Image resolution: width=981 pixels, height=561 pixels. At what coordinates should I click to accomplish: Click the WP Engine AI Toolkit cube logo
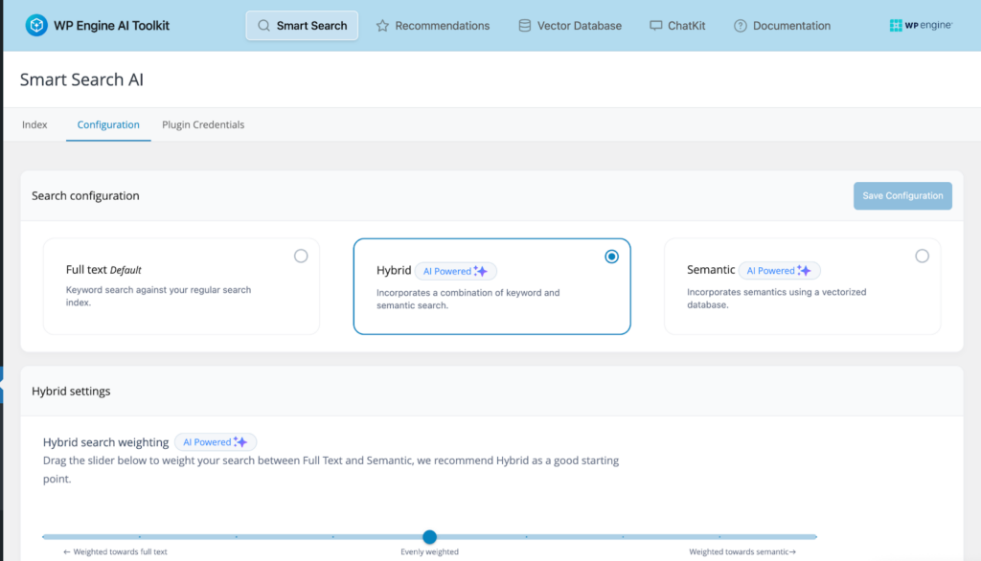tap(37, 26)
